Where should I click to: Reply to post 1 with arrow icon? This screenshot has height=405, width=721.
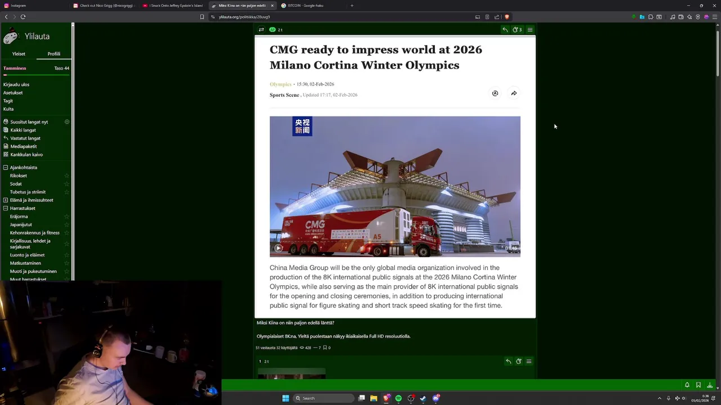pos(508,362)
